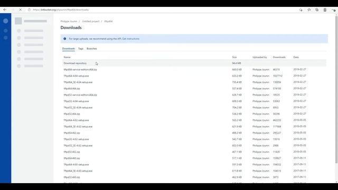Download Tftpd64-4.60-setup.exe
338x190 pixels.
(x=76, y=165)
